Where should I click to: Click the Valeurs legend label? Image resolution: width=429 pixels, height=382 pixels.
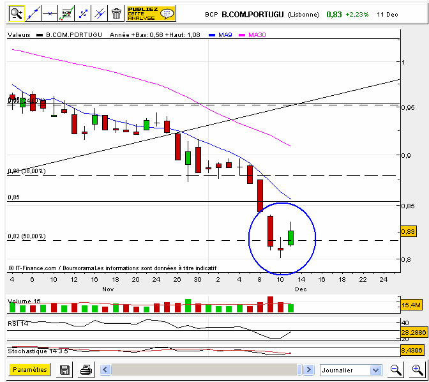[19, 34]
